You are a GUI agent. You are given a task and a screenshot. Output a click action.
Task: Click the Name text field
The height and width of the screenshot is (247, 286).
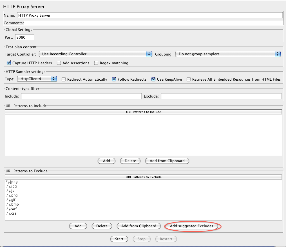pyautogui.click(x=149, y=15)
